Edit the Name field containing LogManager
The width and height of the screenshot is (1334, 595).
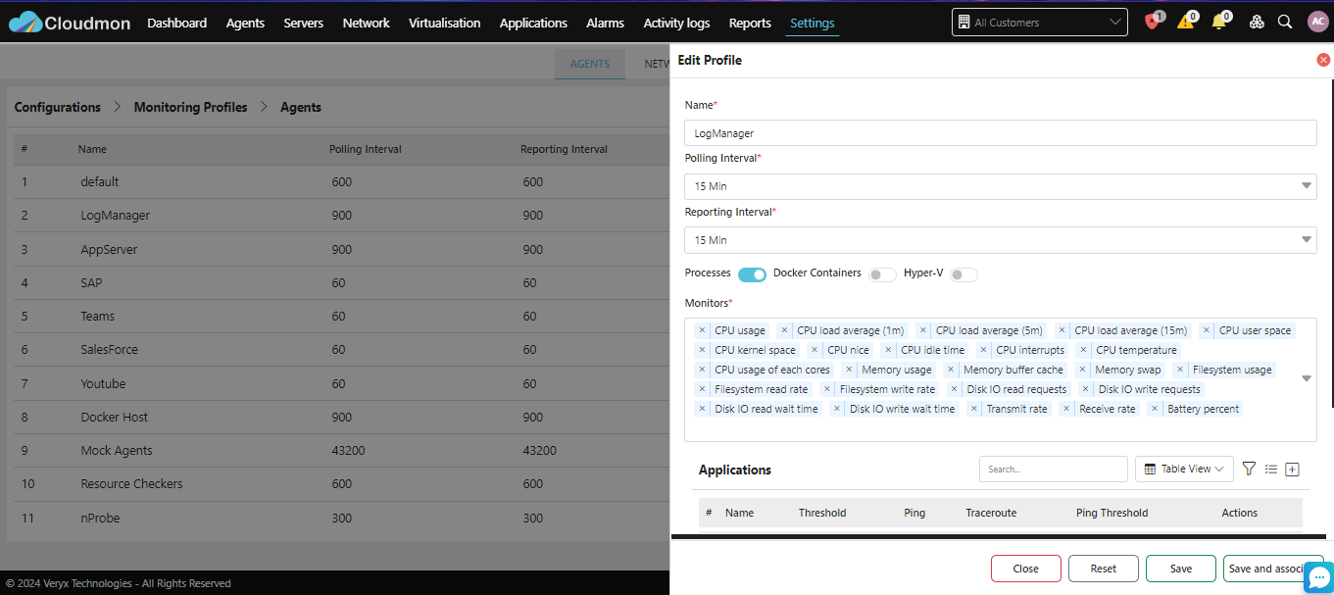pos(1001,133)
